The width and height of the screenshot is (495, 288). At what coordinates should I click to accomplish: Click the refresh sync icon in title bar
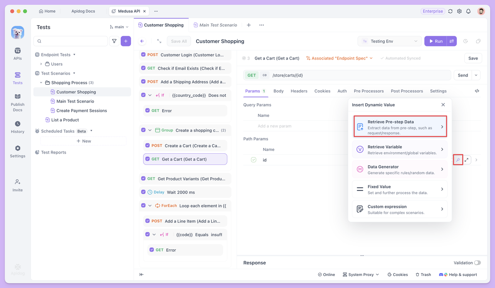point(451,11)
